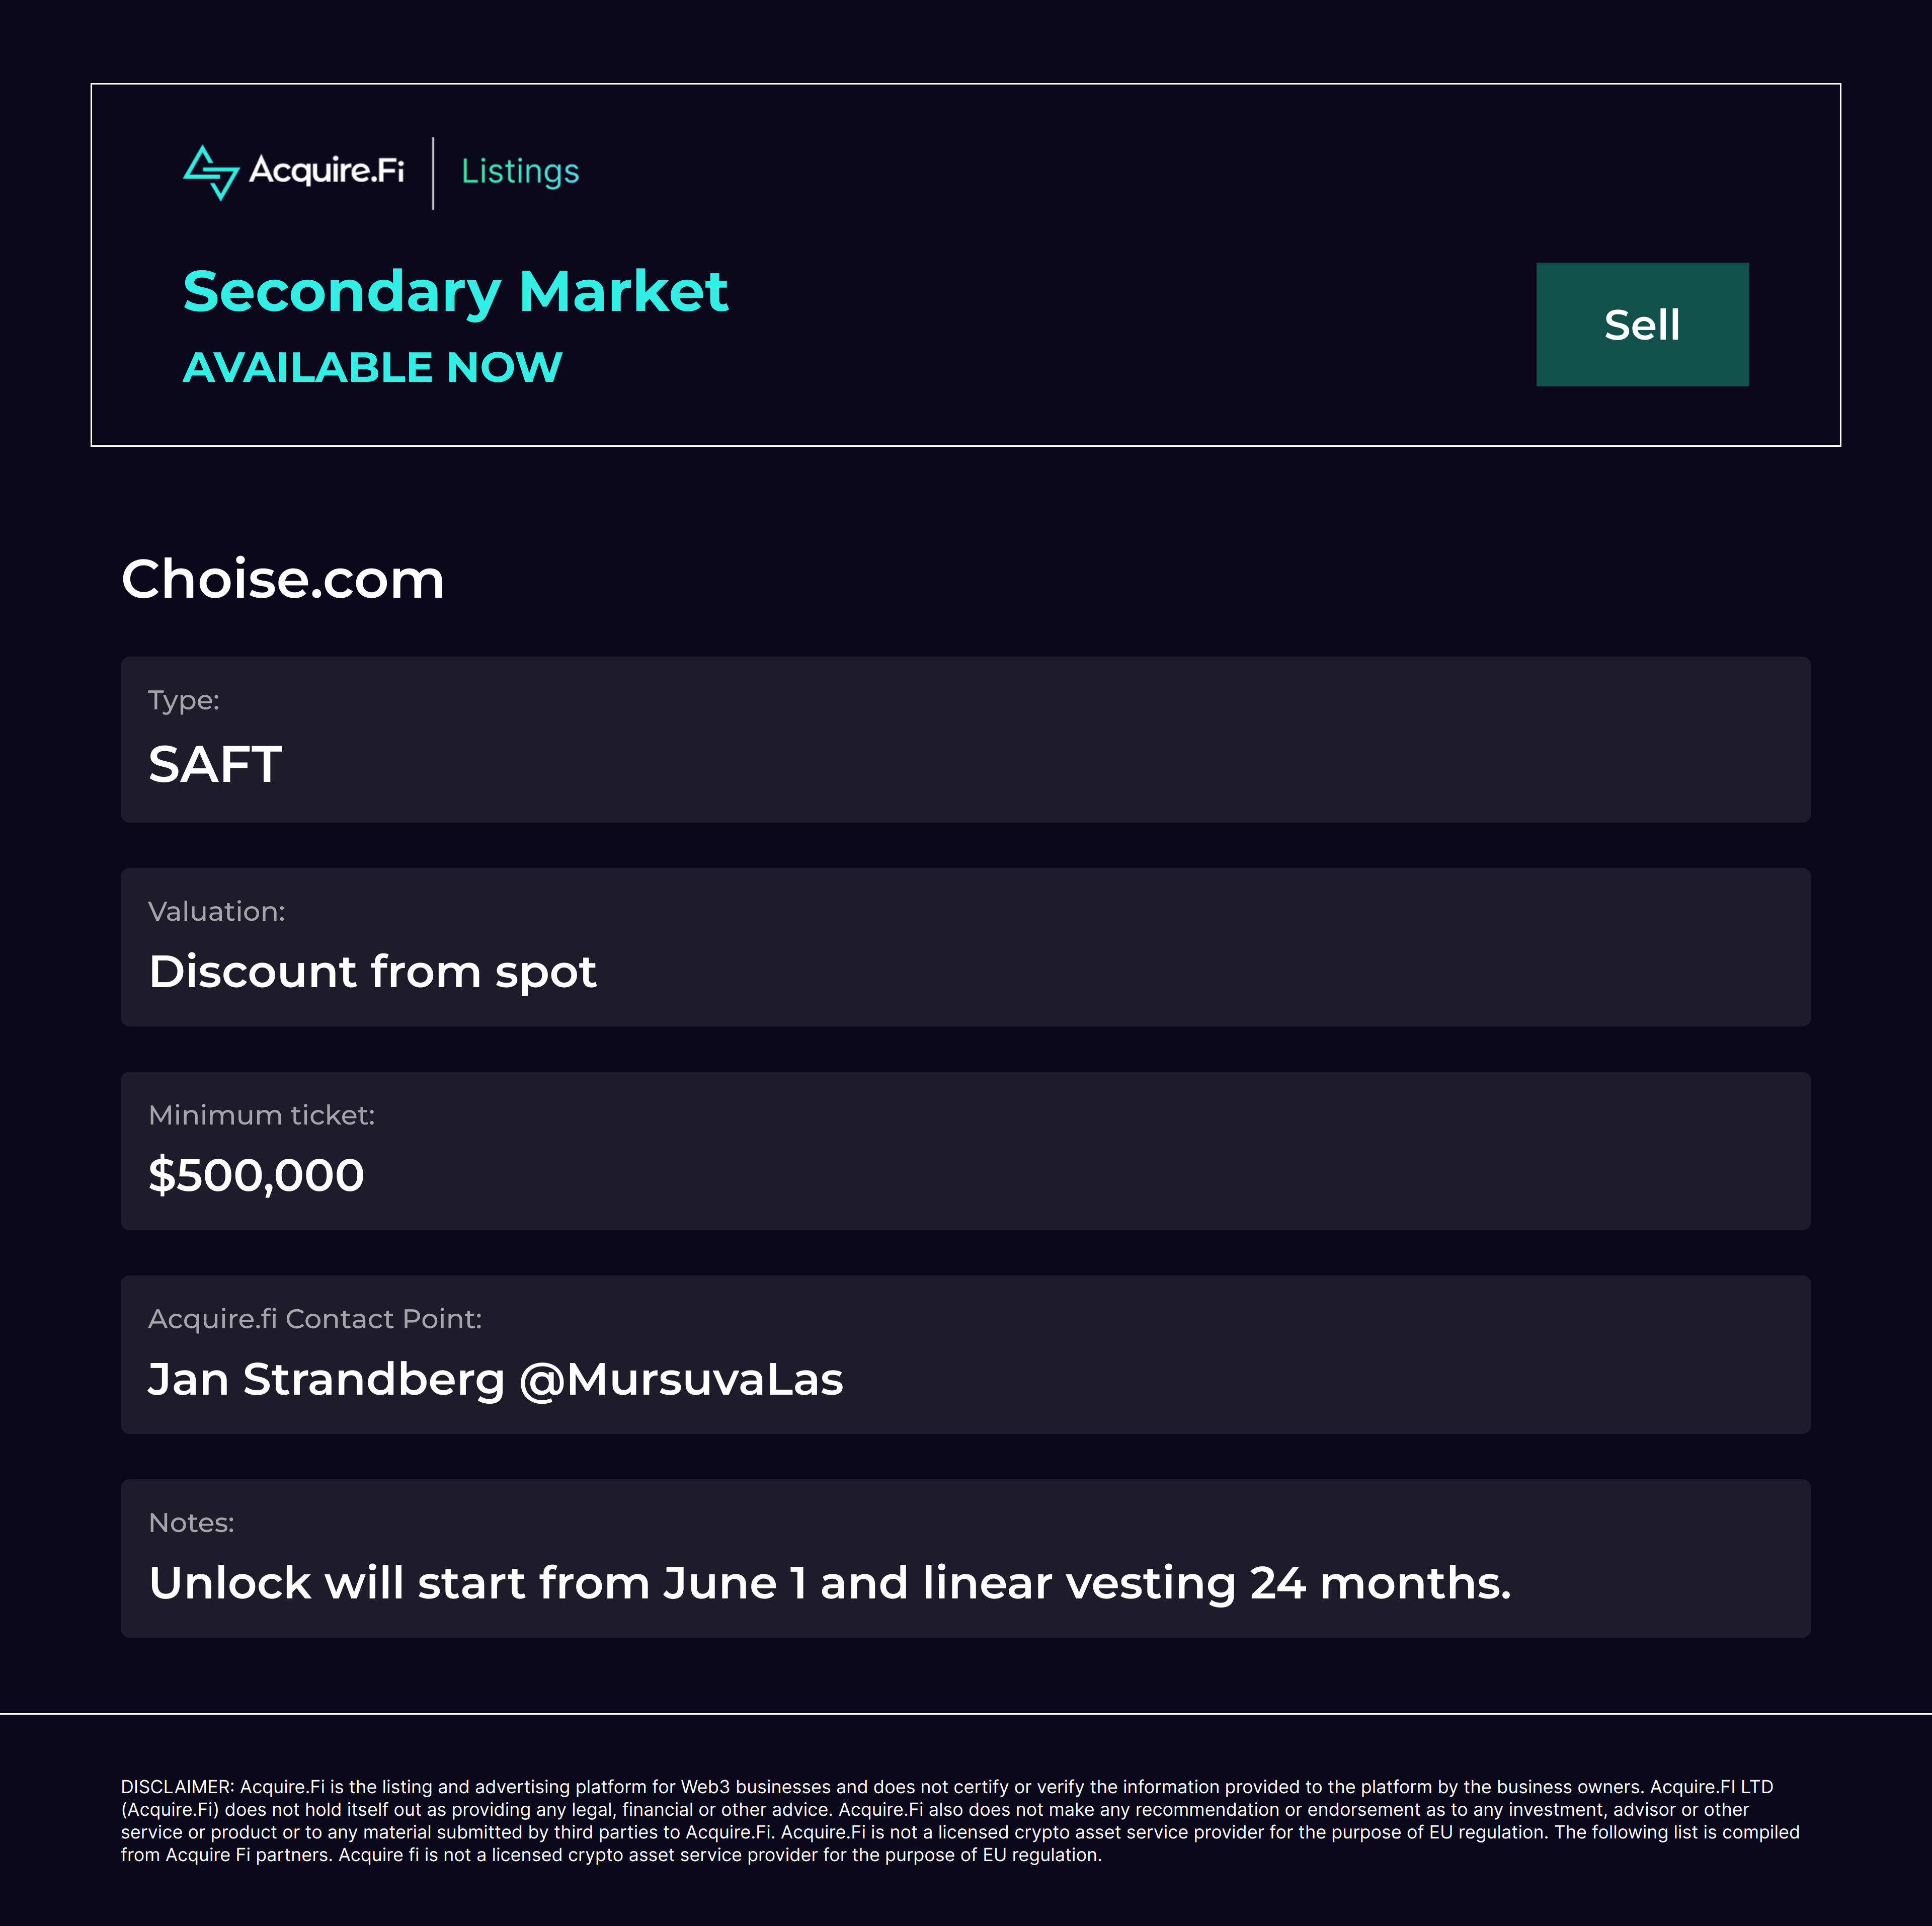Click the Acquire.Fi triangular logo icon
The width and height of the screenshot is (1932, 1926).
(211, 172)
